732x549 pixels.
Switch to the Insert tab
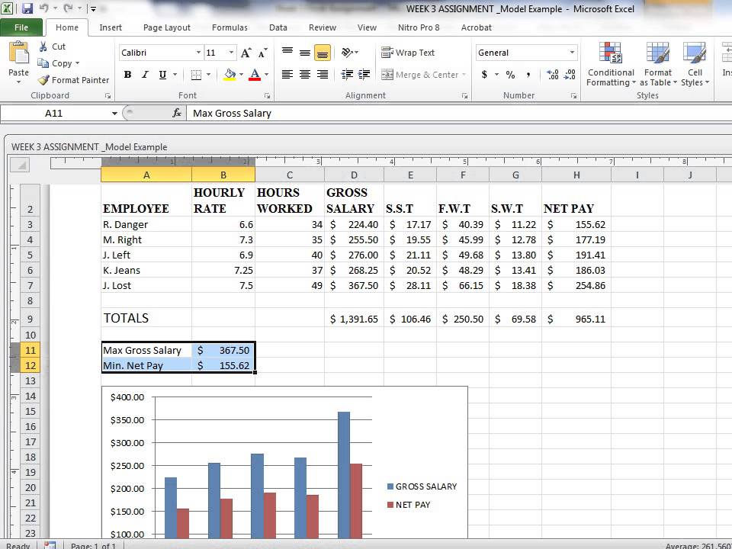[111, 27]
